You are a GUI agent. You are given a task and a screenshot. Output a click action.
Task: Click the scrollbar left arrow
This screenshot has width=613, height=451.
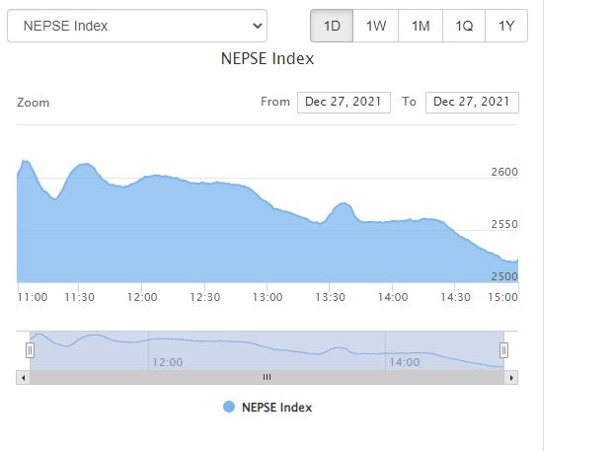[23, 377]
